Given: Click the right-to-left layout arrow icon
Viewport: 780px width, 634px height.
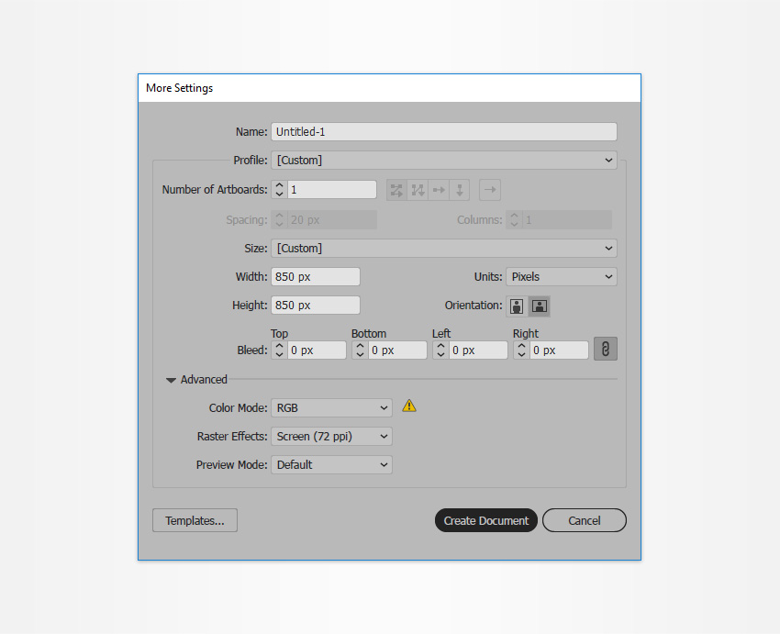Looking at the screenshot, I should [x=490, y=190].
